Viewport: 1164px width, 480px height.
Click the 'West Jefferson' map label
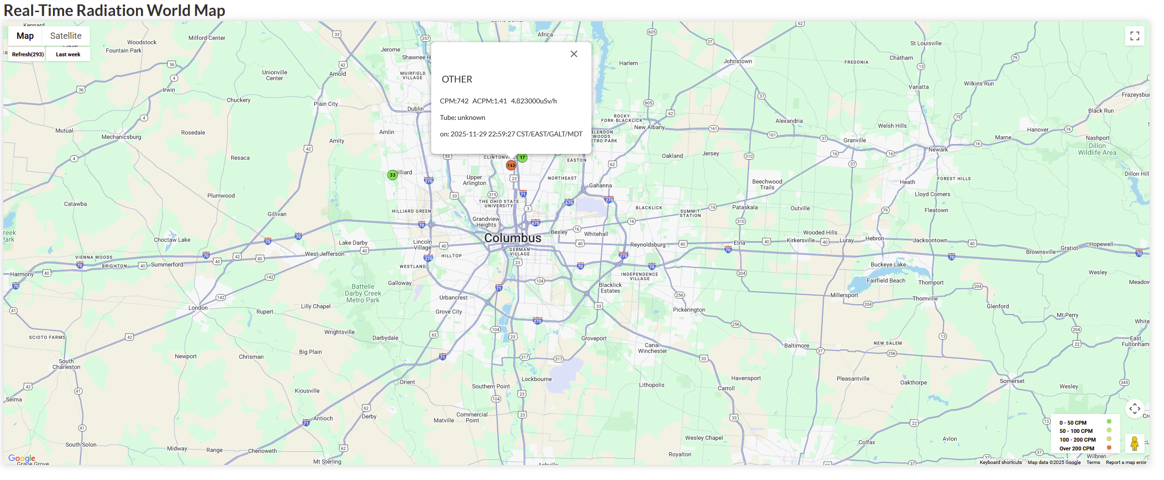click(324, 254)
